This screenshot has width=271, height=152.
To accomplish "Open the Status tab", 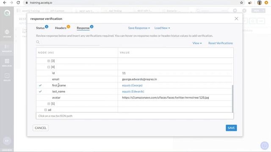I will click(x=40, y=28).
